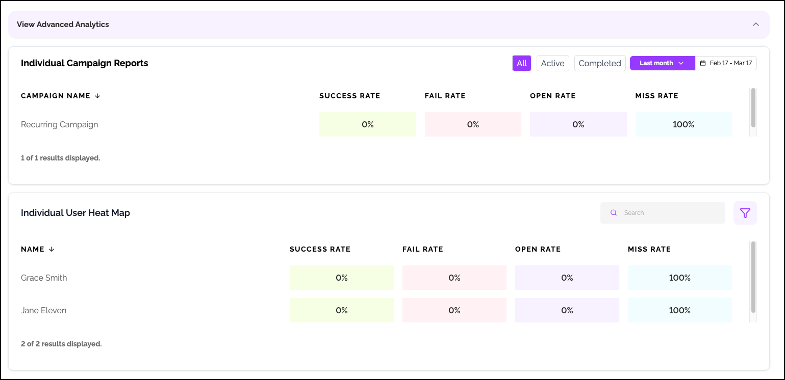The width and height of the screenshot is (785, 380).
Task: Open the Feb 17 - Mar 17 date picker
Action: point(730,63)
